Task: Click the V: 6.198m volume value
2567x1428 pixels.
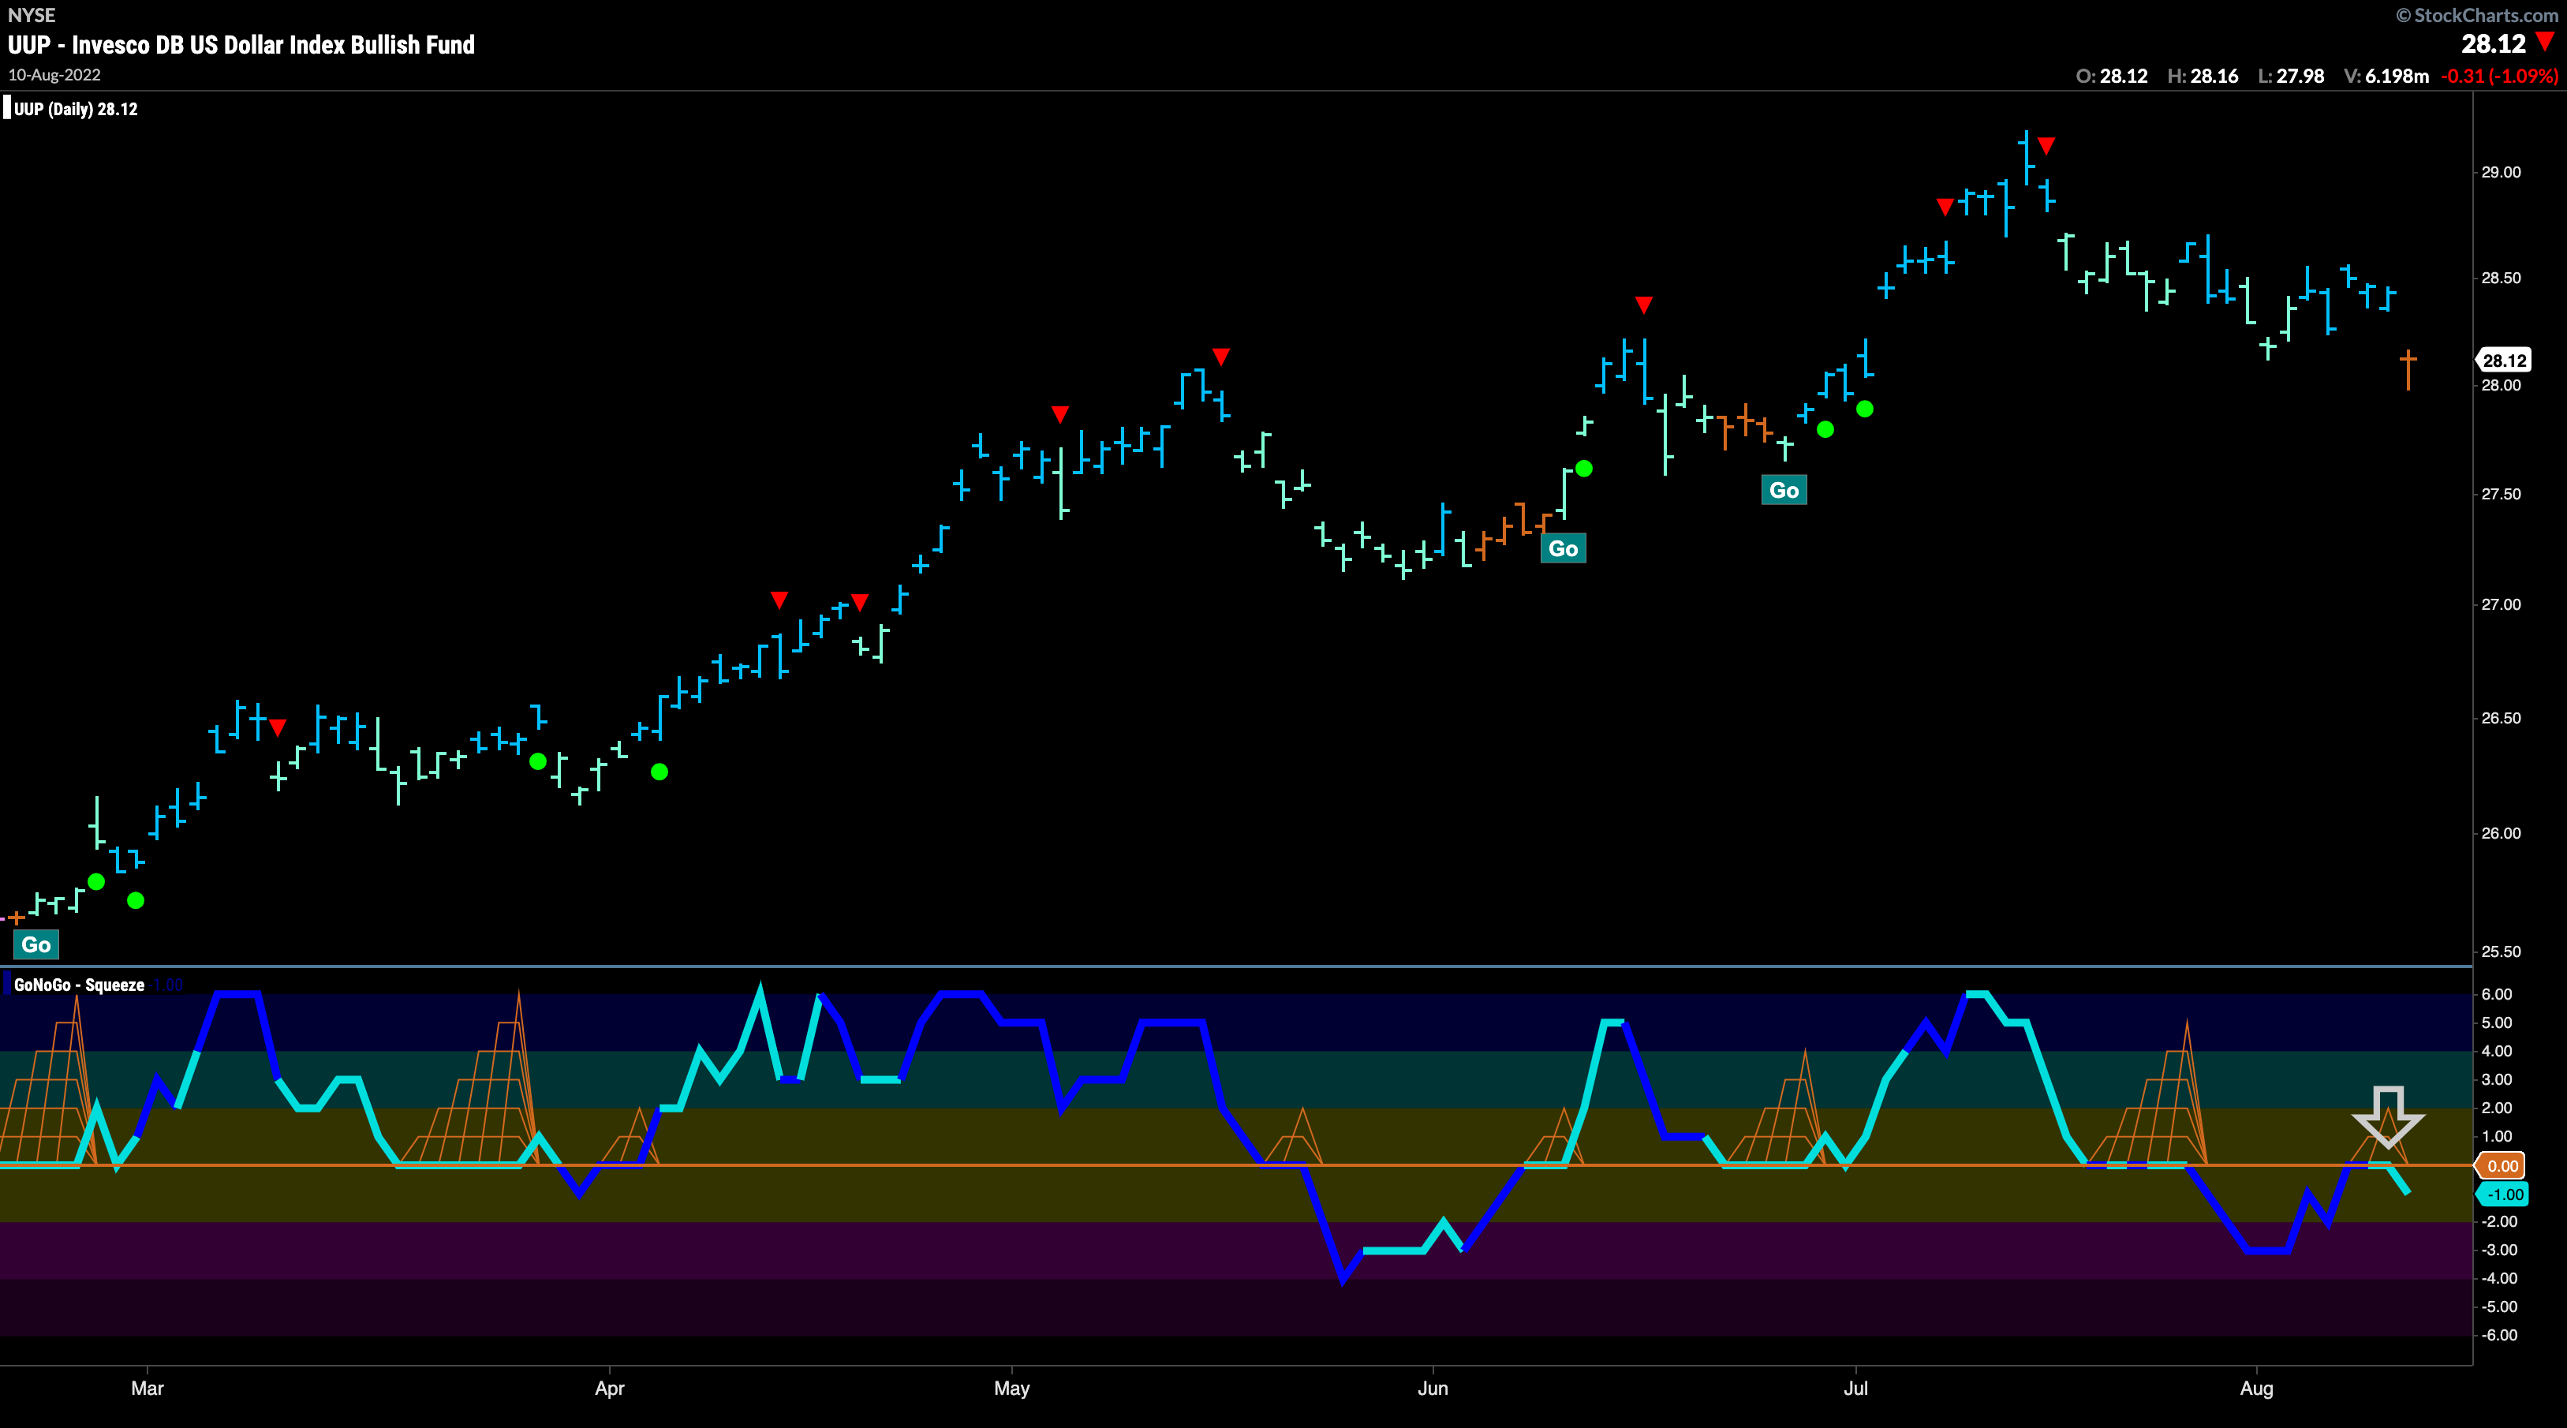Action: (x=2386, y=76)
